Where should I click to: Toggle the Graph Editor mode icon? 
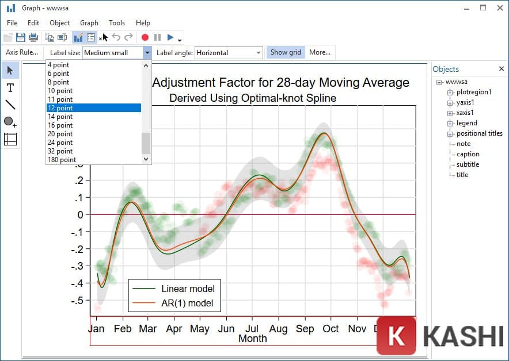tap(79, 37)
